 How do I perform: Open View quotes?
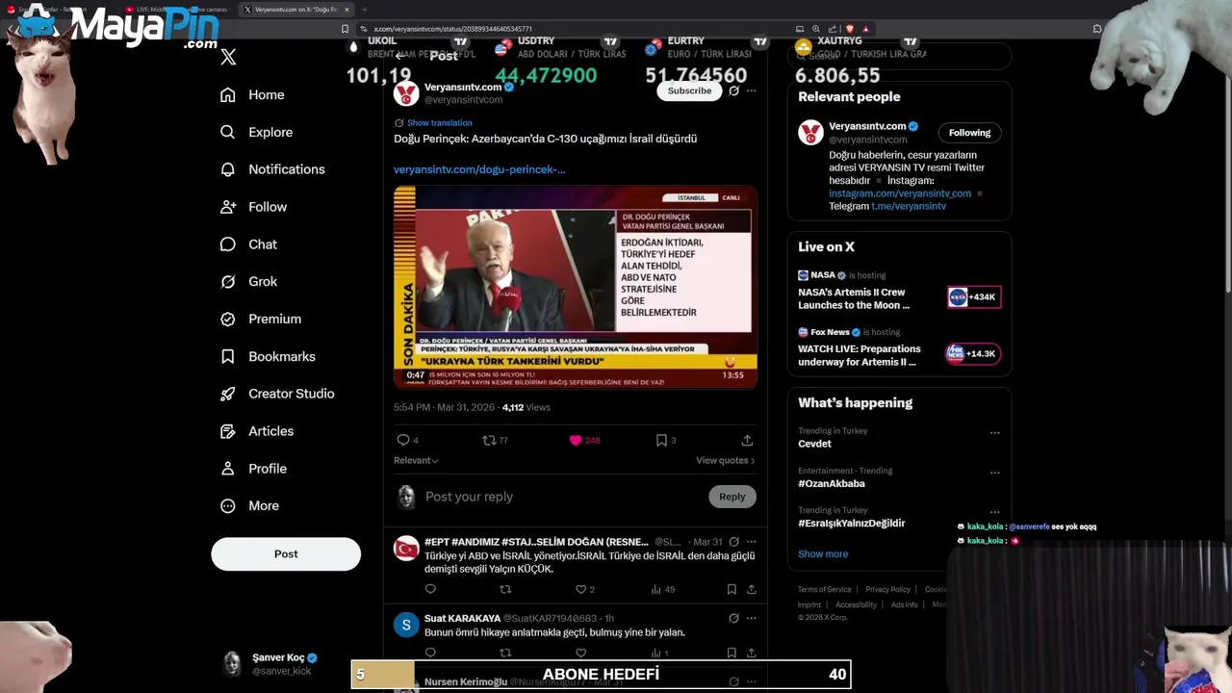(x=726, y=460)
